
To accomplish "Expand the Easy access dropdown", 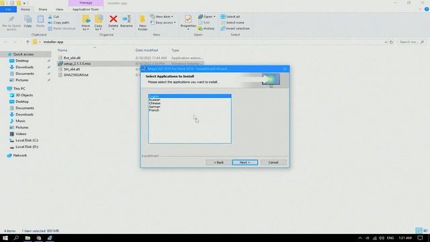I will pos(163,22).
